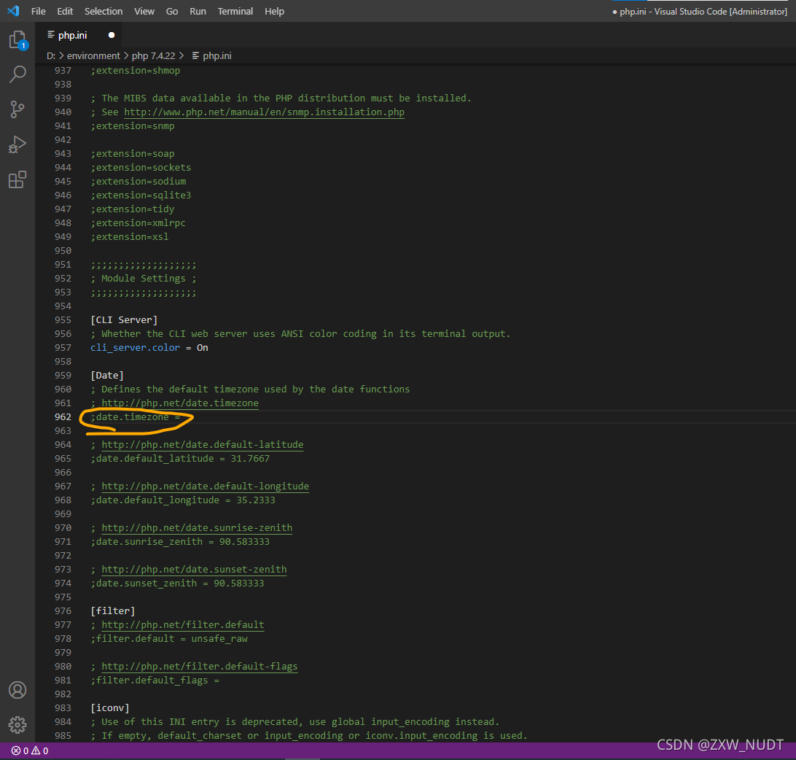The image size is (796, 760).
Task: Open the Accounts icon in activity bar
Action: 17,690
